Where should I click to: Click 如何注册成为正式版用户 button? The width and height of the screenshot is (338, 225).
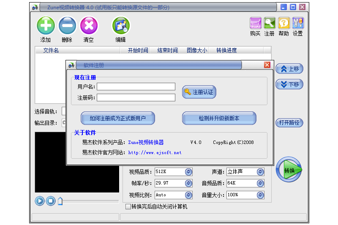(x=118, y=118)
